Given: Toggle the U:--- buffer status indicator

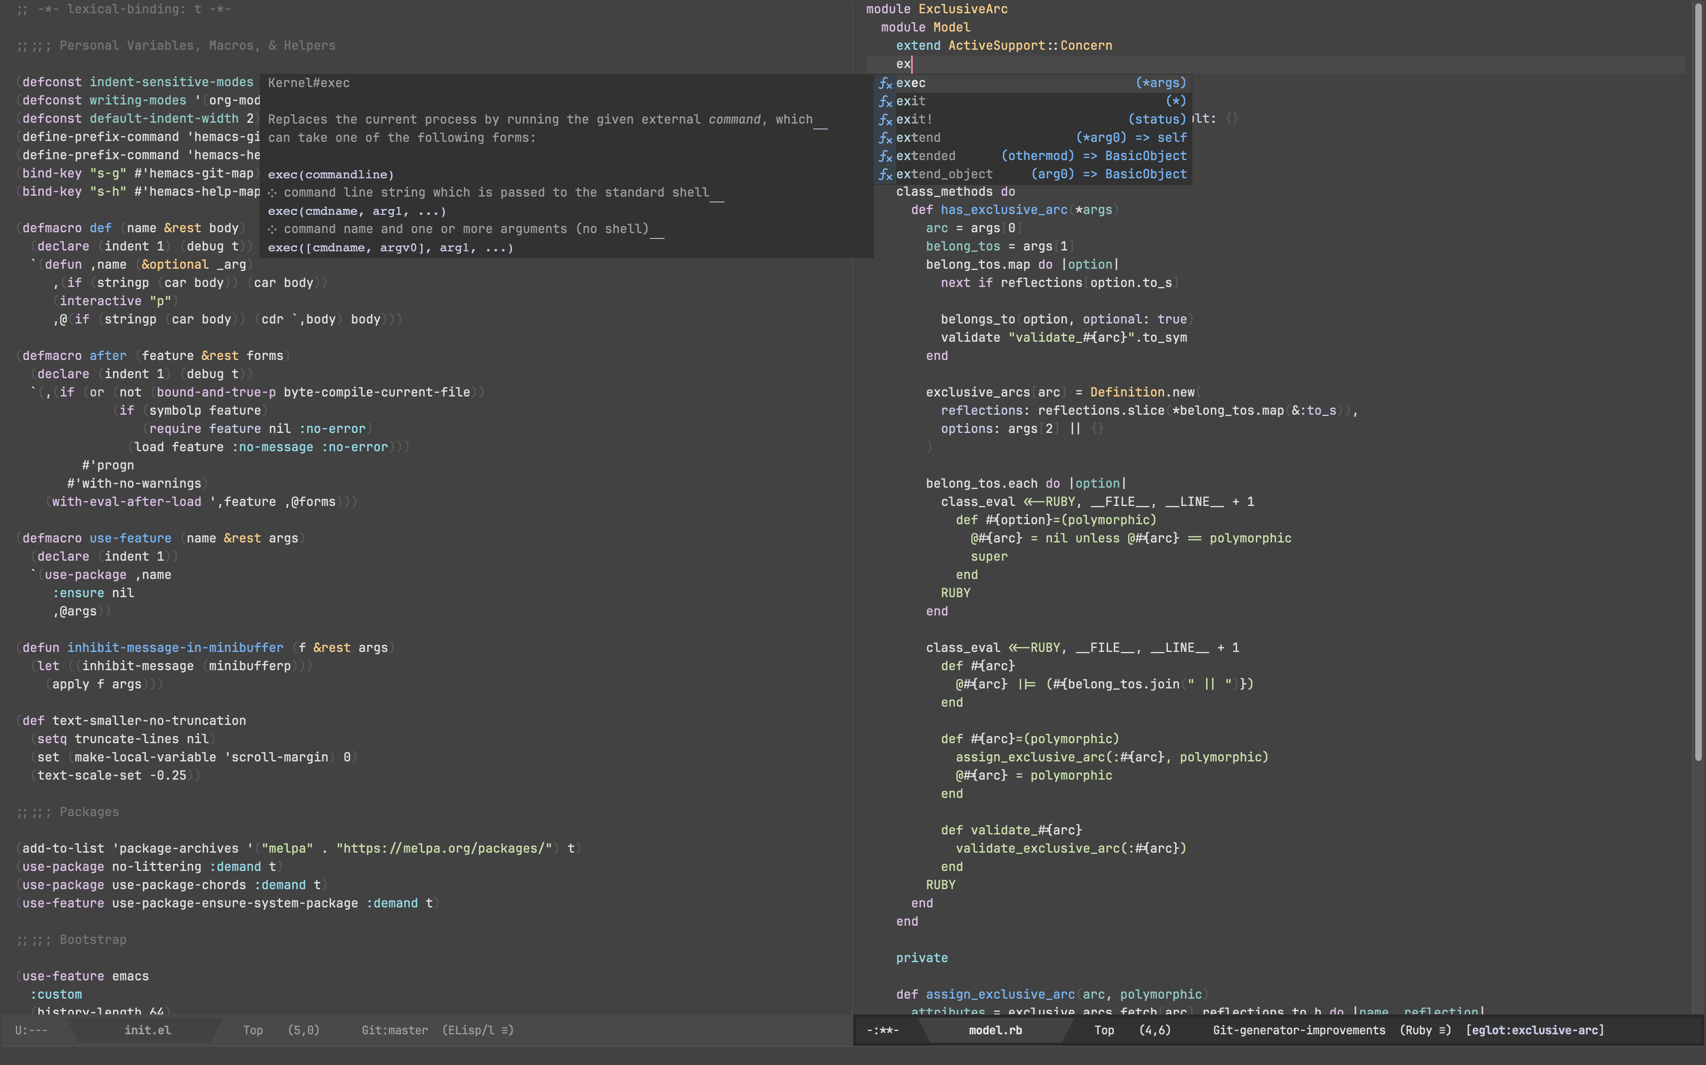Looking at the screenshot, I should [x=31, y=1030].
